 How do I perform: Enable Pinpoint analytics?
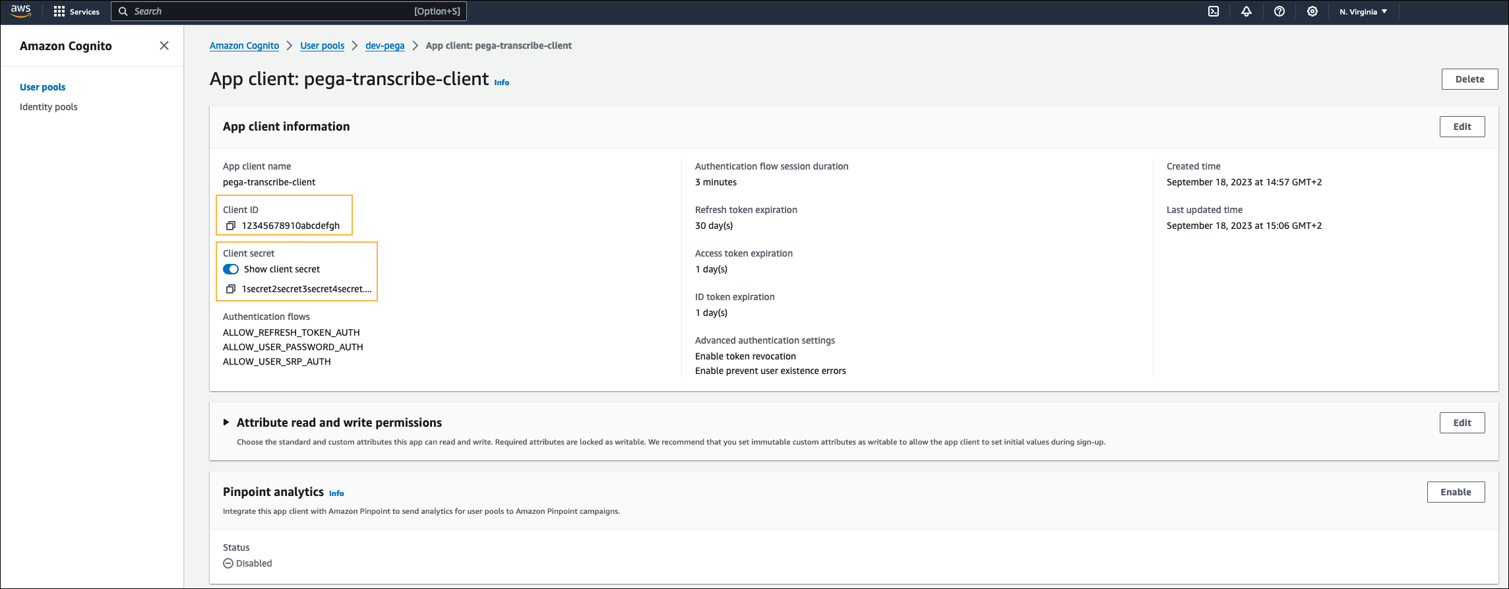coord(1456,492)
